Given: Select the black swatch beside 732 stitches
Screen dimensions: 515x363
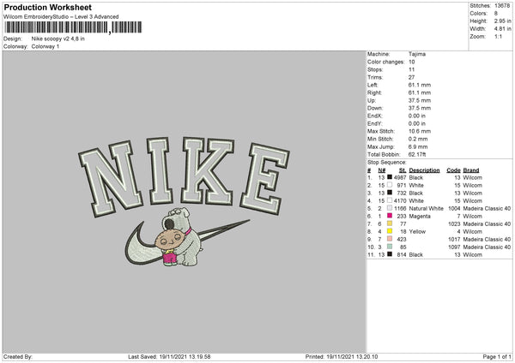Looking at the screenshot, I should 390,193.
